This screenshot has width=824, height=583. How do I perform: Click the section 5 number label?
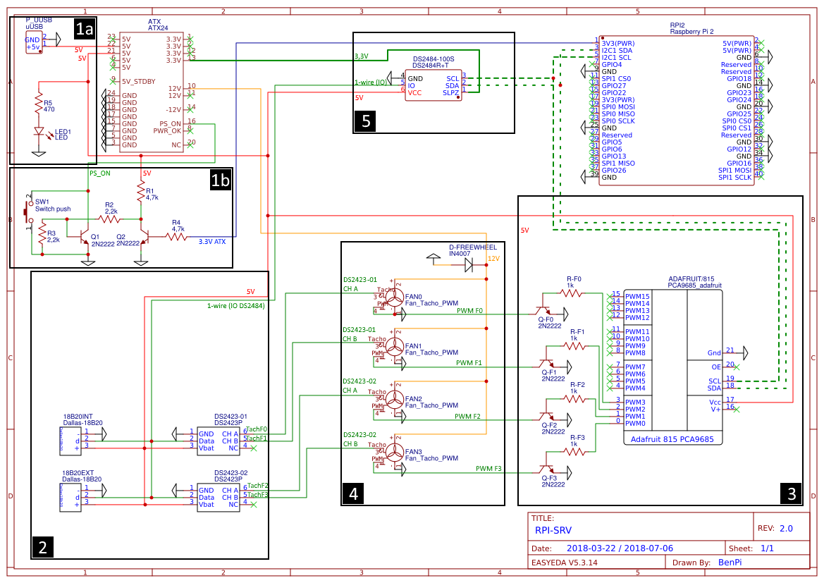[366, 121]
